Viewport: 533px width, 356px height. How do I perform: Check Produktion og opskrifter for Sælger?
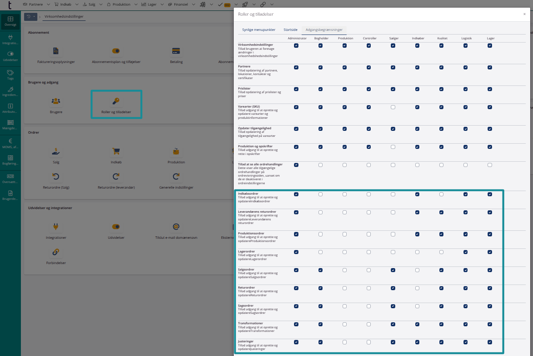[393, 147]
